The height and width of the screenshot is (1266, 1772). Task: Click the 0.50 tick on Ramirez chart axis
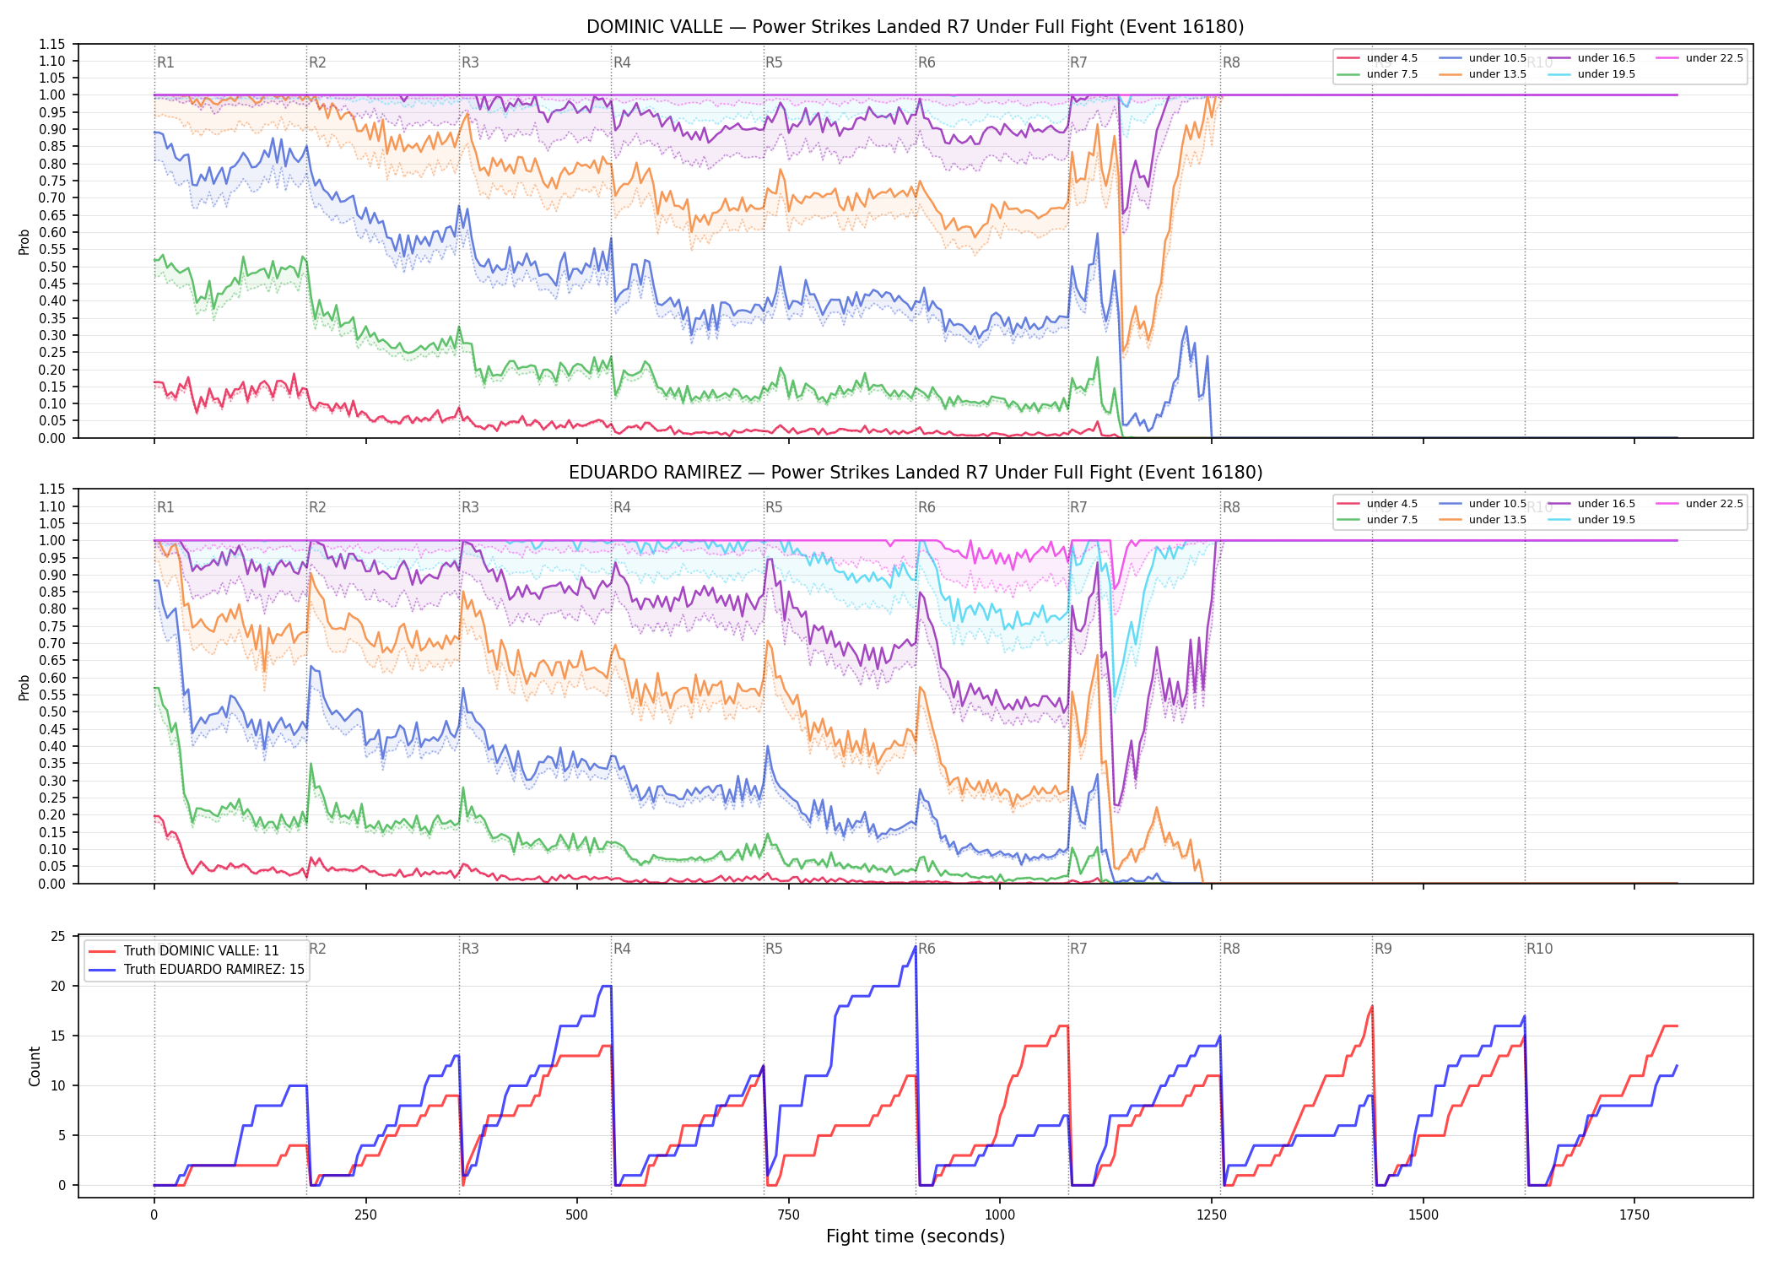click(52, 712)
